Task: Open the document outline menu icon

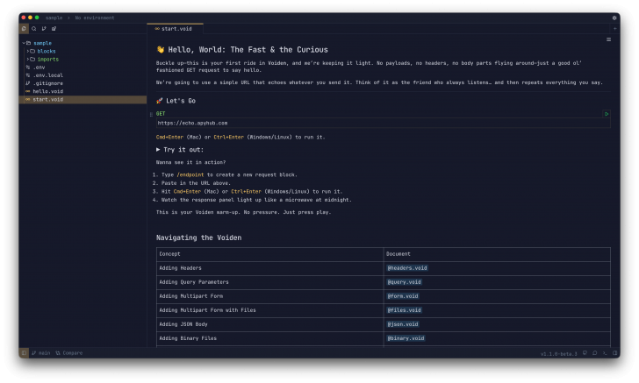Action: click(x=608, y=39)
